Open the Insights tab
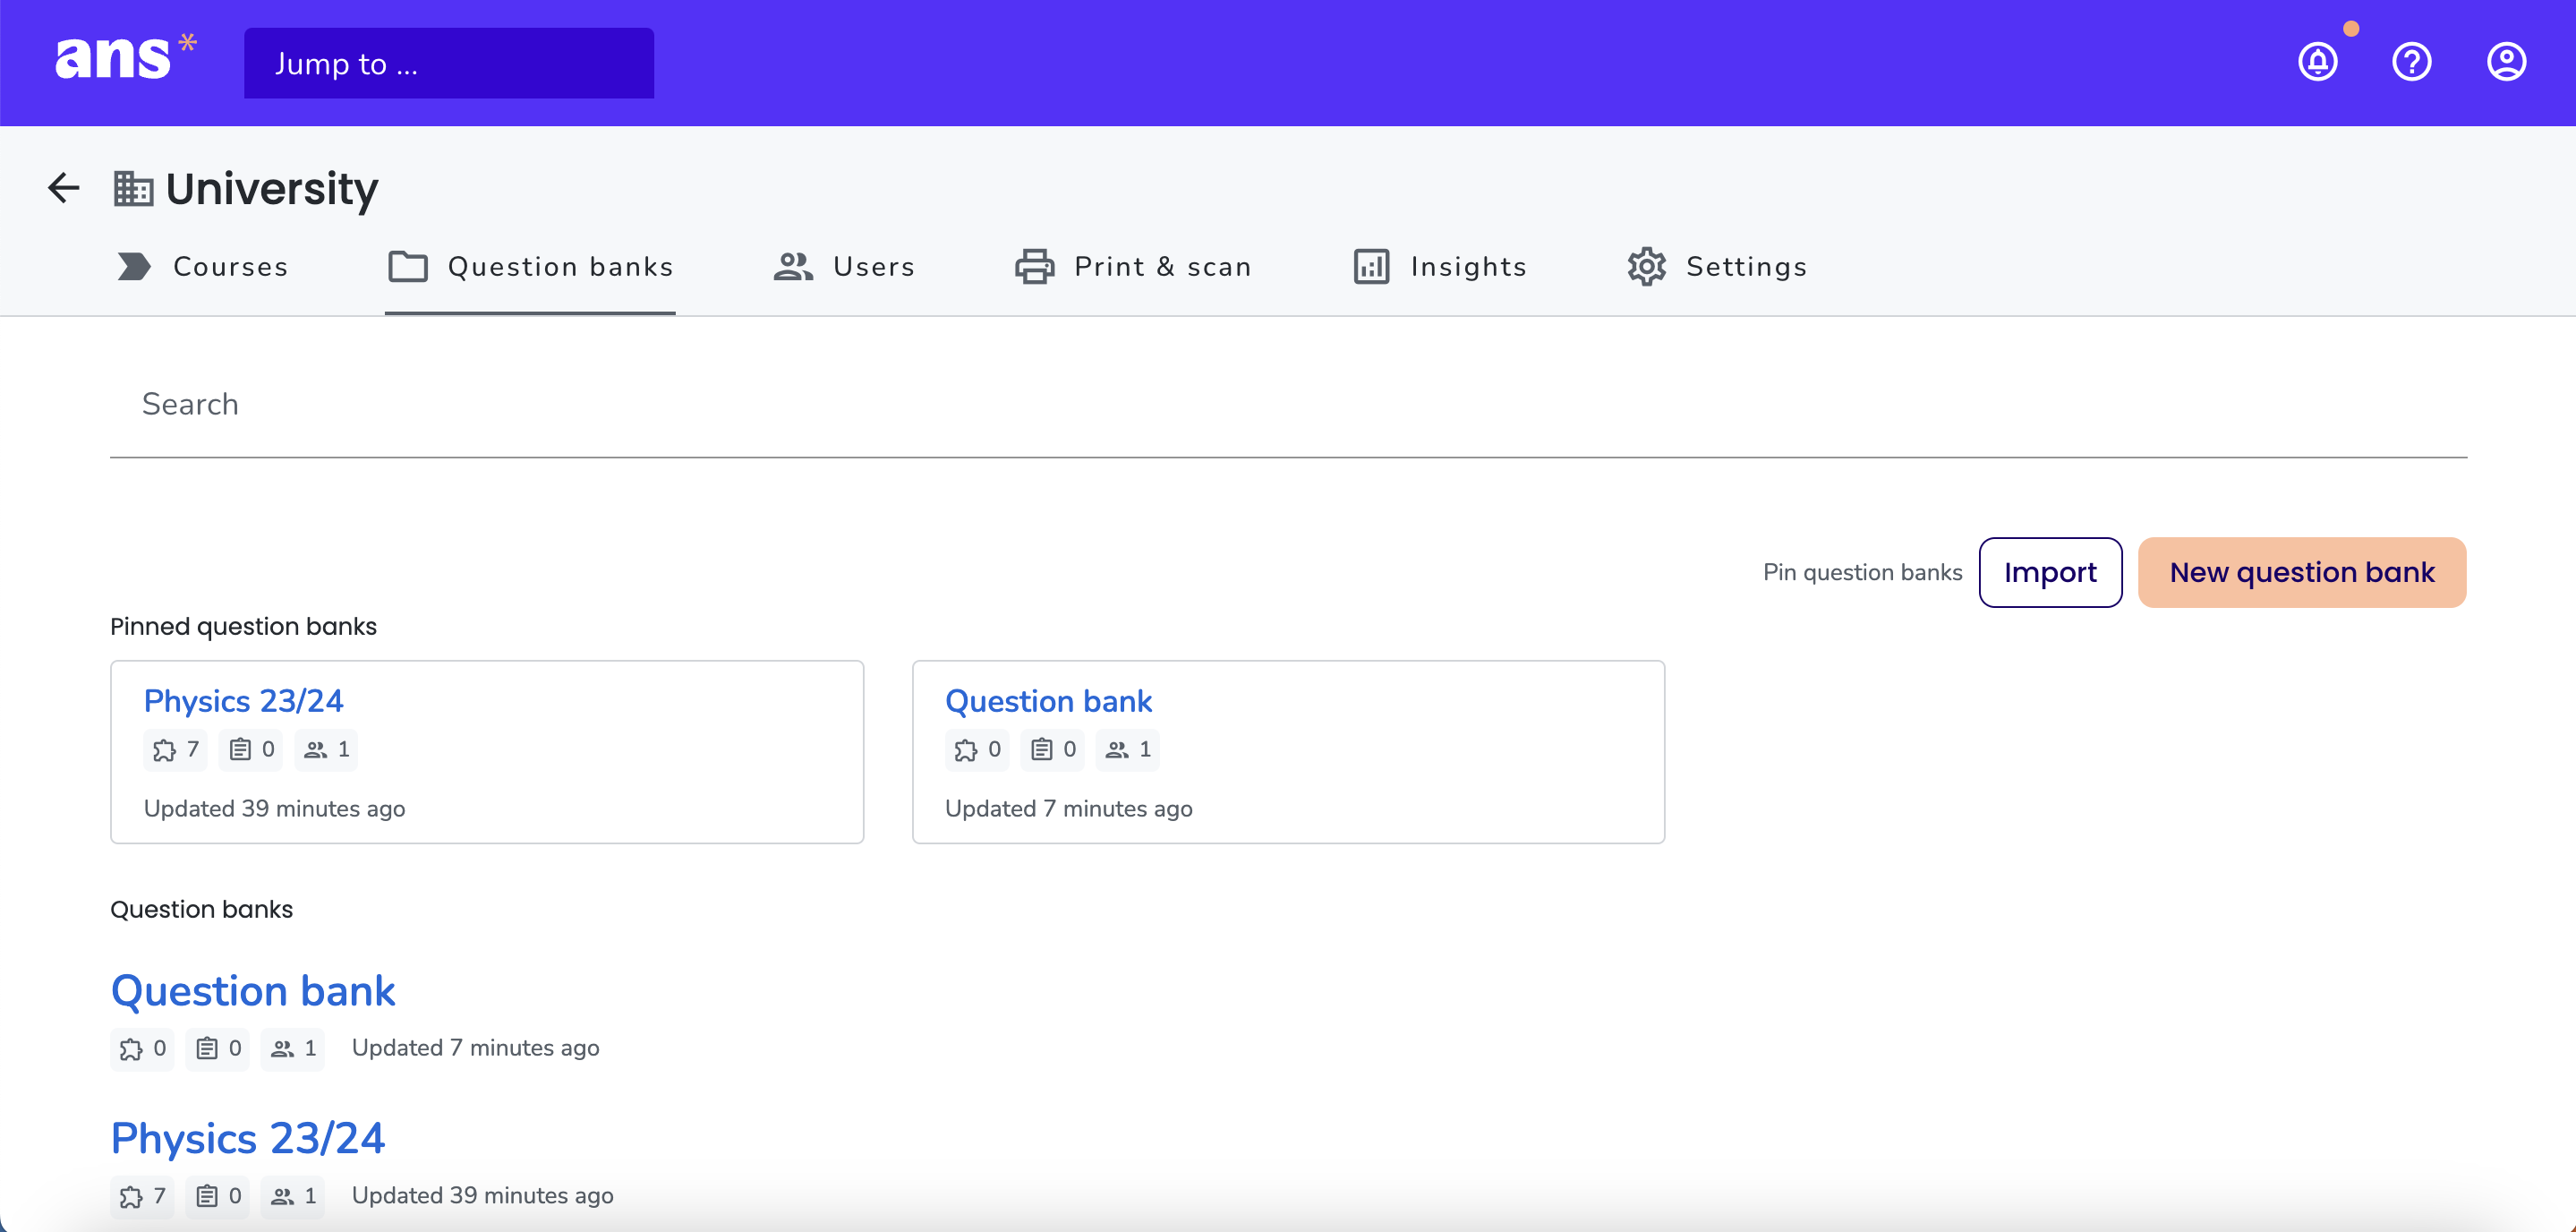This screenshot has width=2576, height=1232. pos(1439,267)
